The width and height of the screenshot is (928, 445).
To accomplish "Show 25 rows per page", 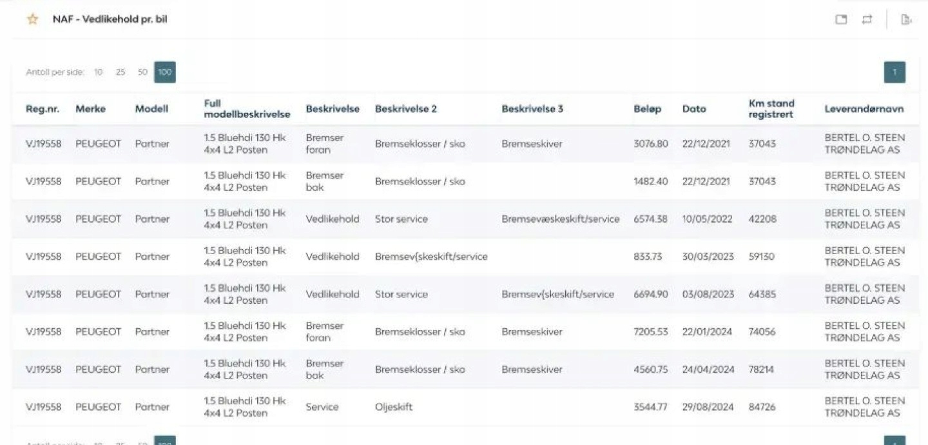I will 121,72.
